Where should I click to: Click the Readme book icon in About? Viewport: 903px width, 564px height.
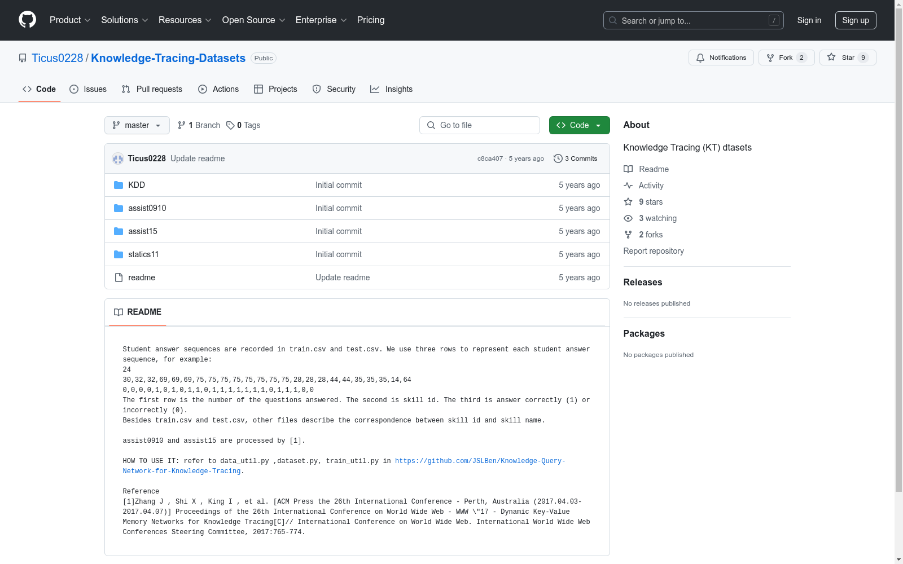pos(628,169)
